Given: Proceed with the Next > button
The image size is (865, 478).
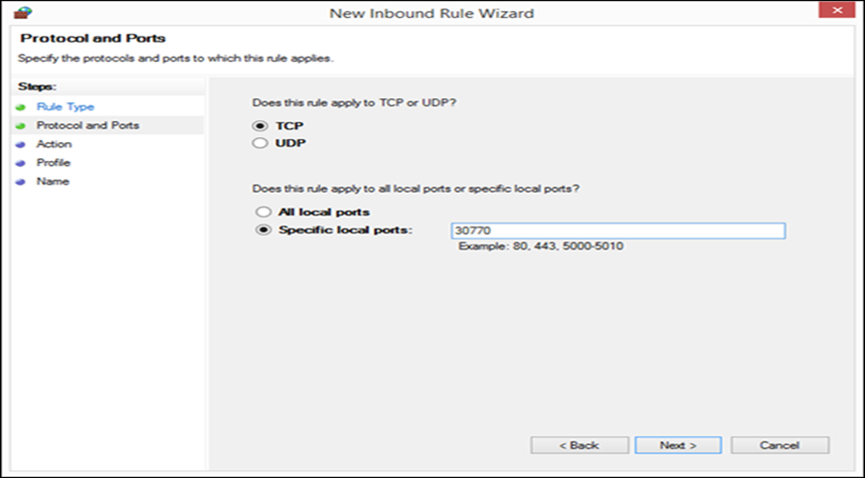Looking at the screenshot, I should coord(678,445).
